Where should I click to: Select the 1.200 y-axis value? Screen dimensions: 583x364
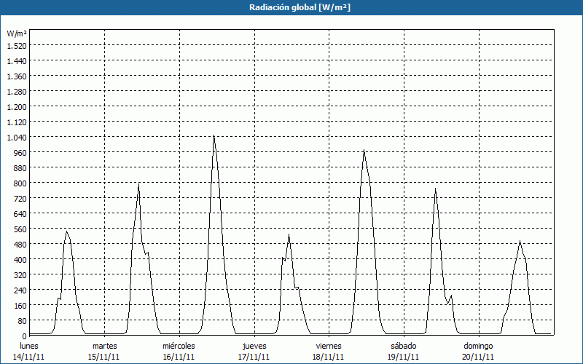pyautogui.click(x=17, y=106)
